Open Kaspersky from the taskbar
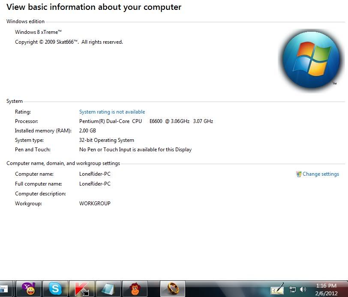Image resolution: width=348 pixels, height=297 pixels. coord(82,289)
